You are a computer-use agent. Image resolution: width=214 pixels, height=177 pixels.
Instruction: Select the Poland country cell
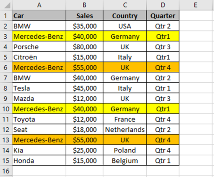(x=125, y=150)
